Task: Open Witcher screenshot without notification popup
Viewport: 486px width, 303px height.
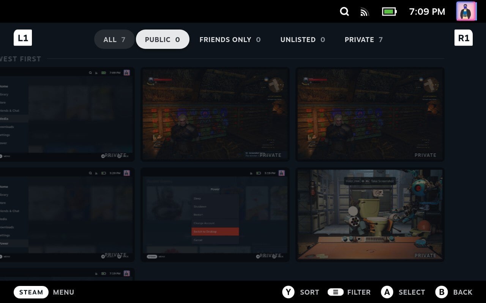Action: [370, 114]
